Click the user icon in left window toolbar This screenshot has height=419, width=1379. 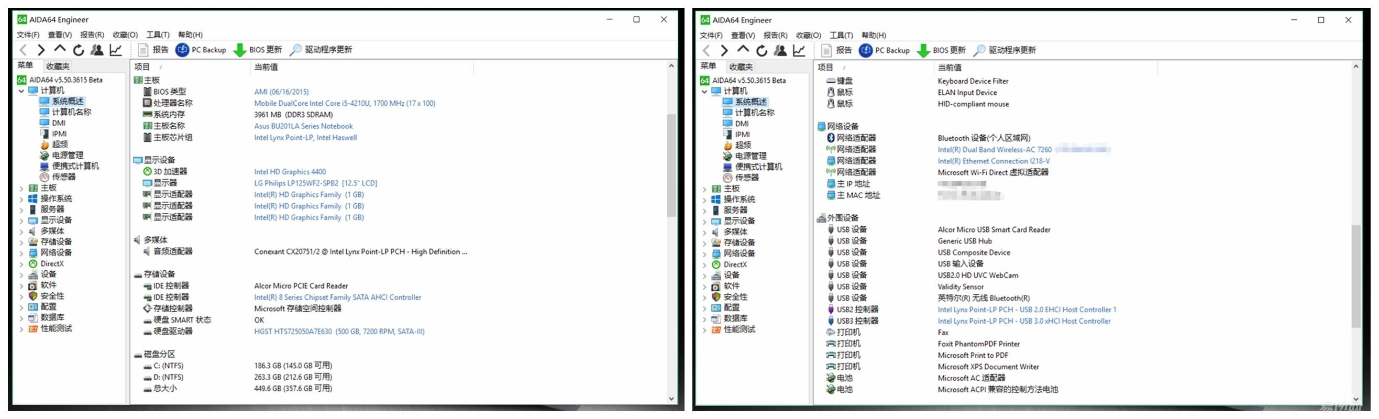coord(97,50)
